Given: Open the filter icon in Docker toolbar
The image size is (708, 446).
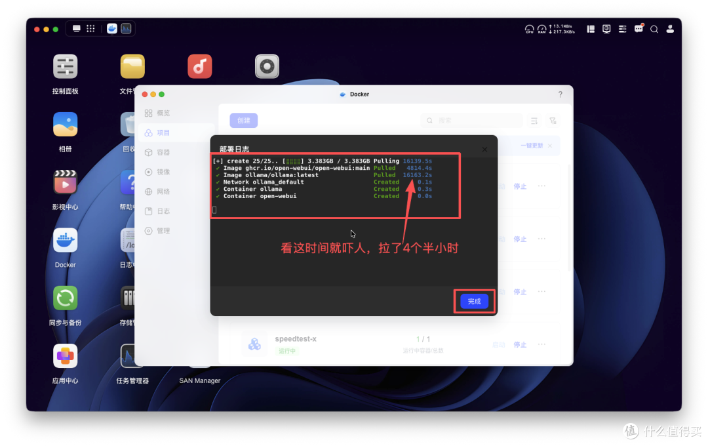Looking at the screenshot, I should click(553, 121).
